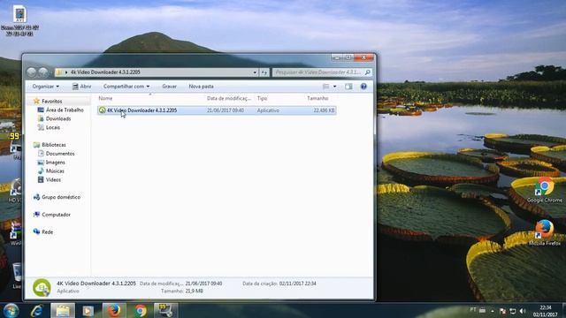The image size is (566, 318).
Task: Launch Internet Explorer from the taskbar
Action: point(37,310)
